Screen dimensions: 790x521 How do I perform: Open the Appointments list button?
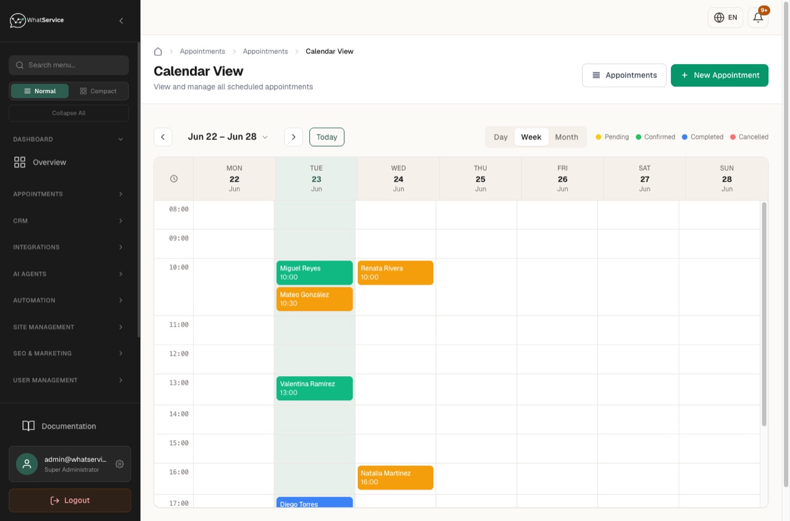[x=624, y=75]
